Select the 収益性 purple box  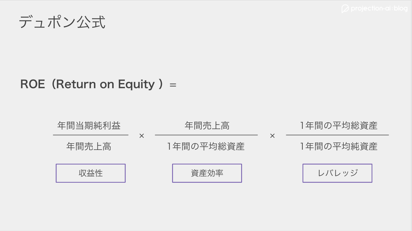point(91,173)
